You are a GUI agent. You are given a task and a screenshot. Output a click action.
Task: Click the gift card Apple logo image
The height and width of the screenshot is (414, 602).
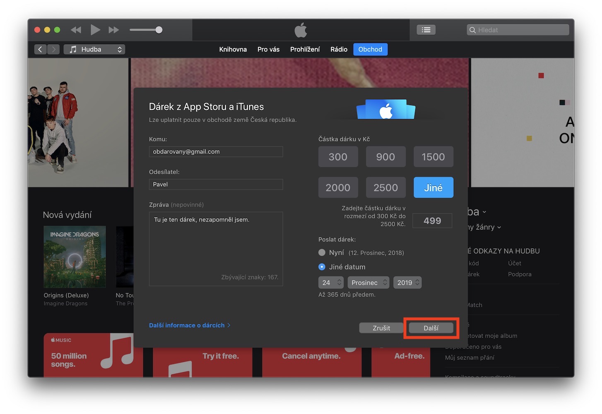click(386, 110)
